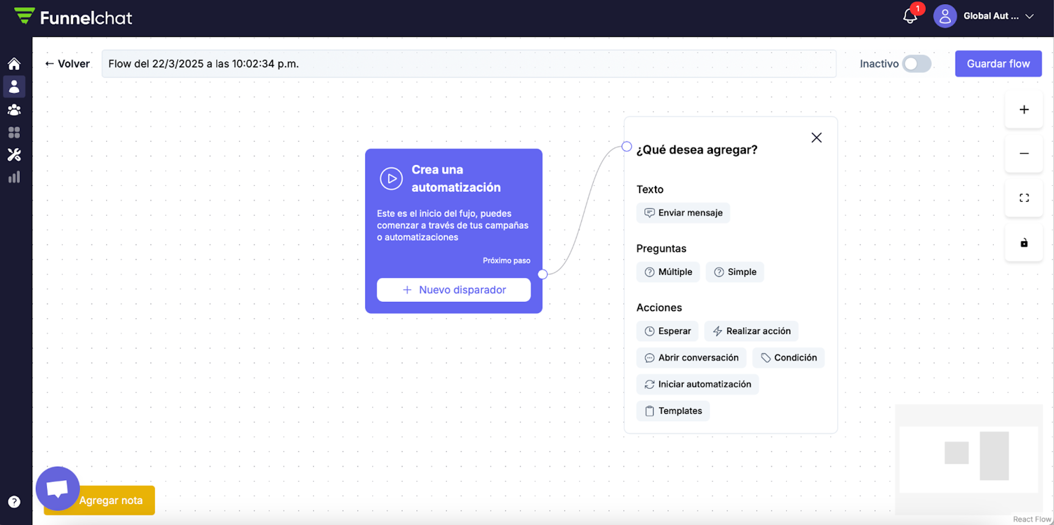Open the notifications bell

pyautogui.click(x=910, y=16)
